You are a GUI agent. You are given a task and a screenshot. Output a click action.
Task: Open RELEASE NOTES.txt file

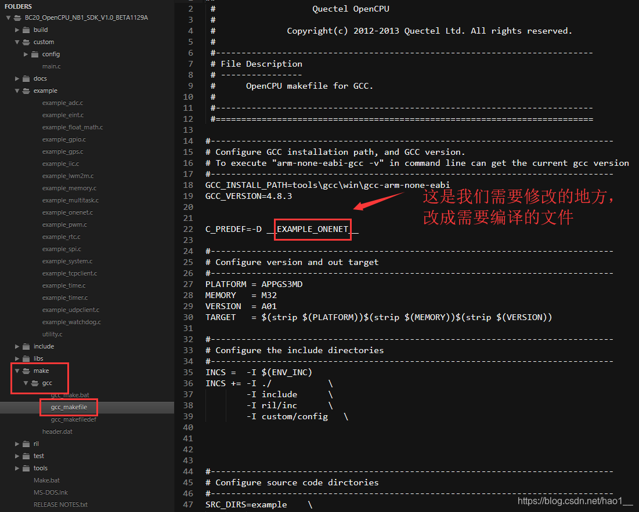click(61, 505)
